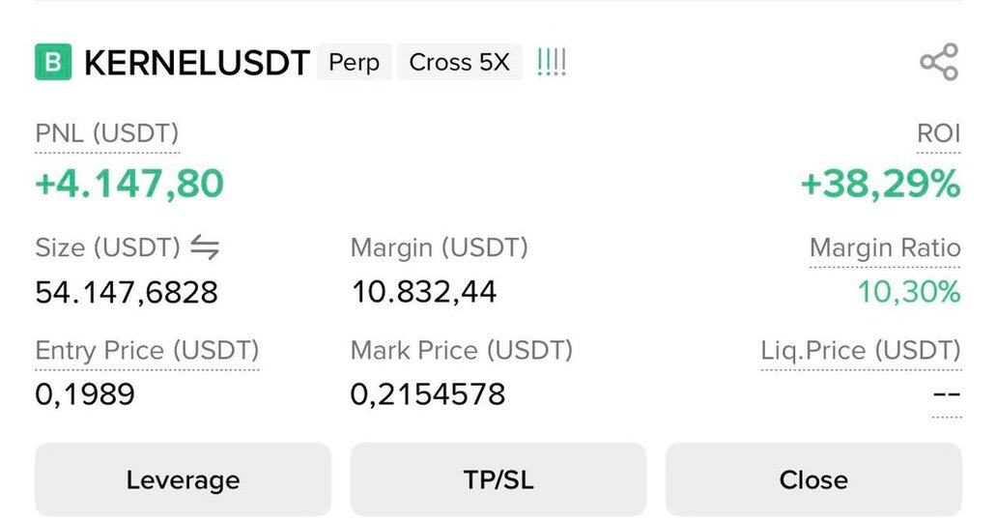The height and width of the screenshot is (522, 997).
Task: Tap the Perp contract tag
Action: (x=354, y=63)
